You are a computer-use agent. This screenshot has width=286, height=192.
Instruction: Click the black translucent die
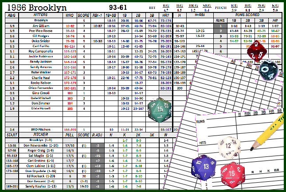[270, 68]
